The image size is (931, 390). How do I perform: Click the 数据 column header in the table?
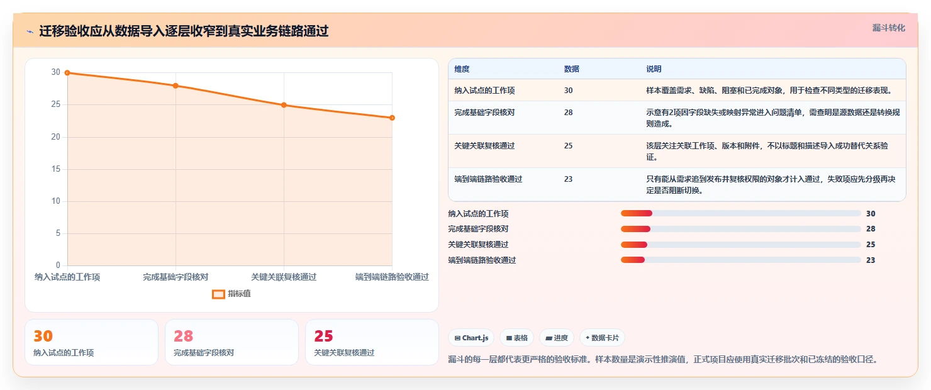pos(572,69)
